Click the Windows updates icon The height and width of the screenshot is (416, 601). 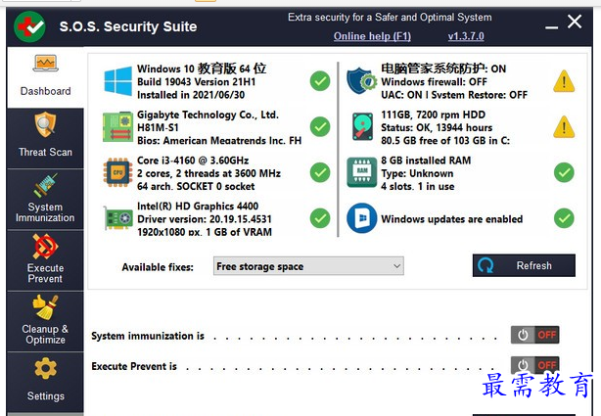361,218
